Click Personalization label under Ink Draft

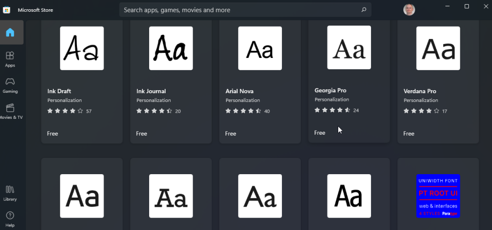65,100
